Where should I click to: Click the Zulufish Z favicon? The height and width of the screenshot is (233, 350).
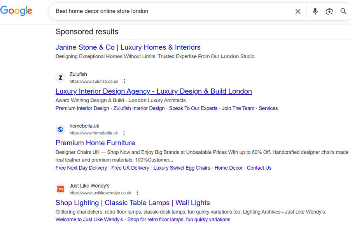[x=60, y=78]
